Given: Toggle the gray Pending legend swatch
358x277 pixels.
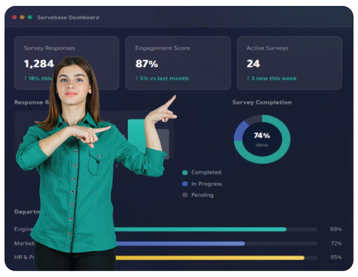Looking at the screenshot, I should coord(184,195).
